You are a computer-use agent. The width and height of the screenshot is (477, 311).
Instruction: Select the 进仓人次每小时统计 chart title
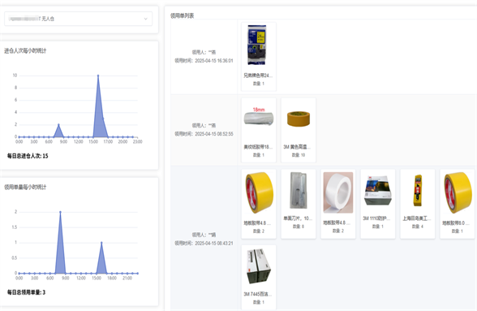click(x=25, y=51)
